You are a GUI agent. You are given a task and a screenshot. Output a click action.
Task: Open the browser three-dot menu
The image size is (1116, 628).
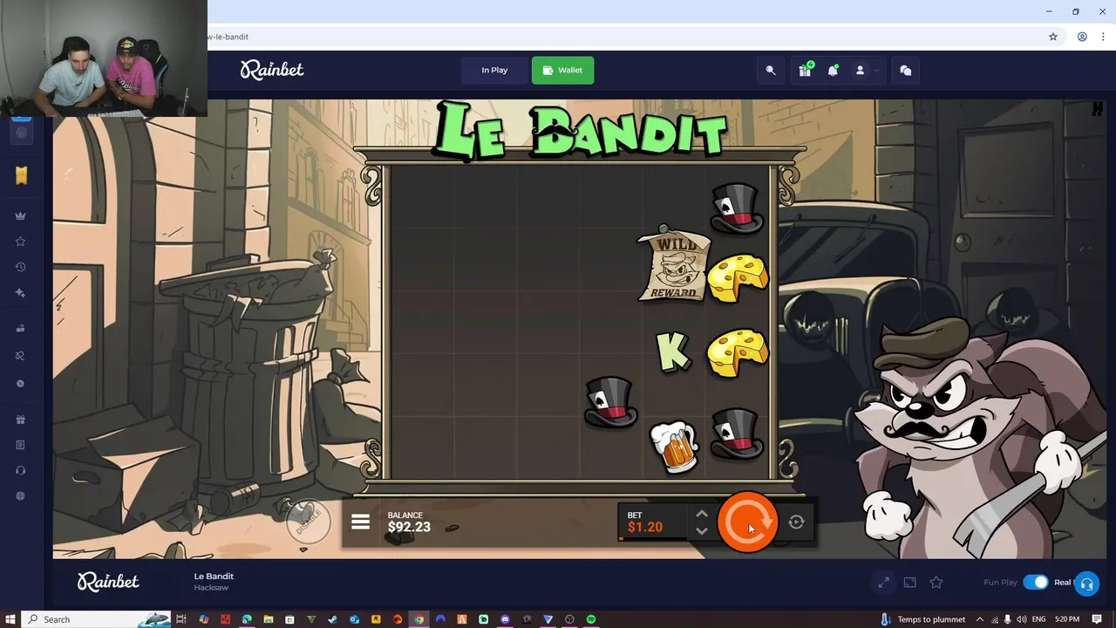click(1104, 37)
